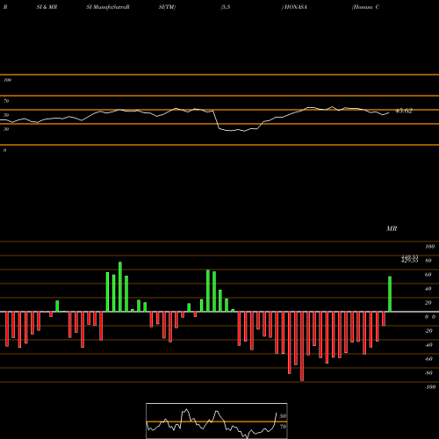Click the -80 label on MR axis
The width and height of the screenshot is (439, 439).
428,373
